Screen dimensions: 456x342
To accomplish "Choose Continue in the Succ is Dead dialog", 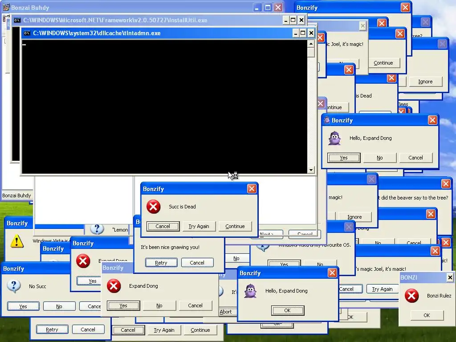I will click(235, 226).
